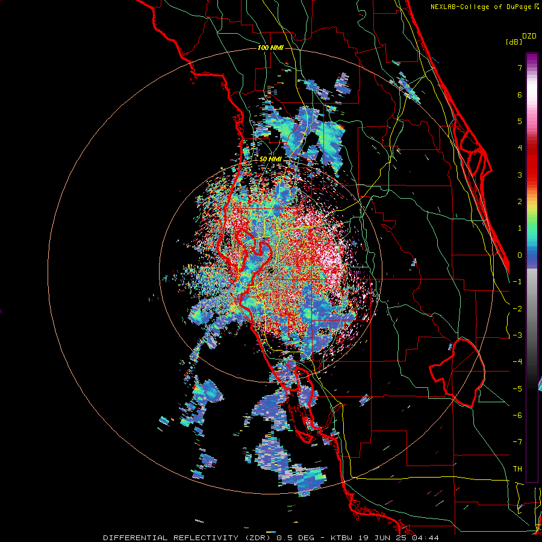Click the DZD product label above scale
This screenshot has height=542, width=542.
pyautogui.click(x=529, y=36)
